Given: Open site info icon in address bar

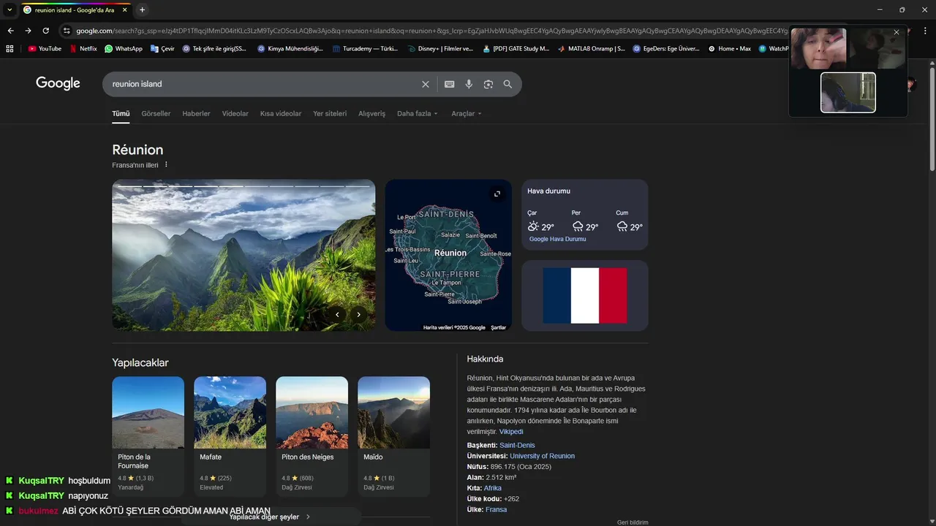Looking at the screenshot, I should (67, 31).
